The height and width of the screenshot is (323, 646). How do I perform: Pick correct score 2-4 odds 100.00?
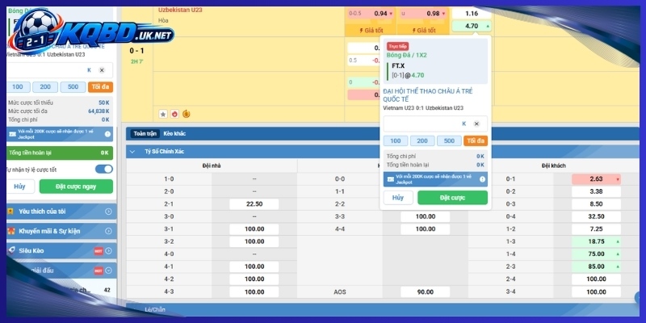pos(596,279)
